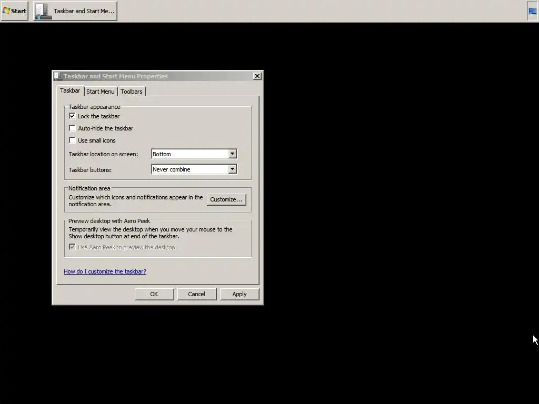Click the Taskbar appearance group heading
Screen dimensions: 539x404
[x=94, y=107]
